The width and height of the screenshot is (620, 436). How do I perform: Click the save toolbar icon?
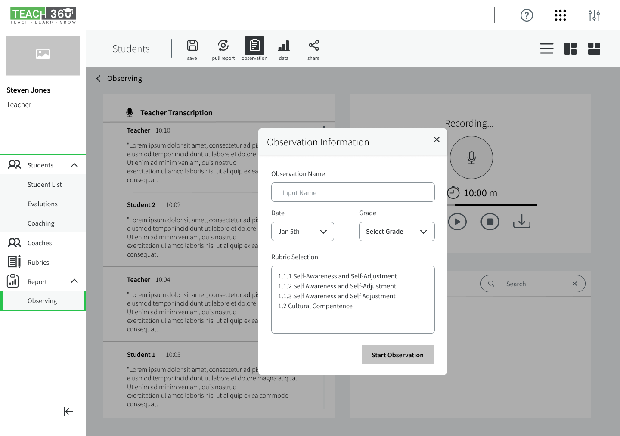click(192, 45)
